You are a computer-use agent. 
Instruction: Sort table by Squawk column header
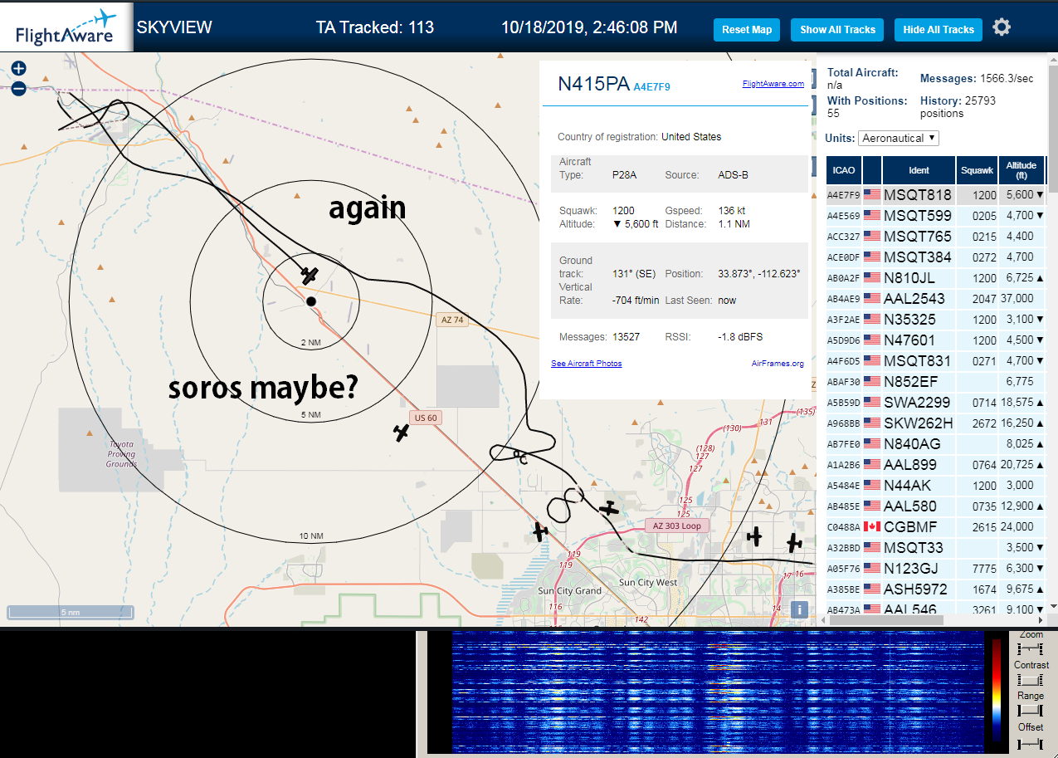[x=977, y=170]
